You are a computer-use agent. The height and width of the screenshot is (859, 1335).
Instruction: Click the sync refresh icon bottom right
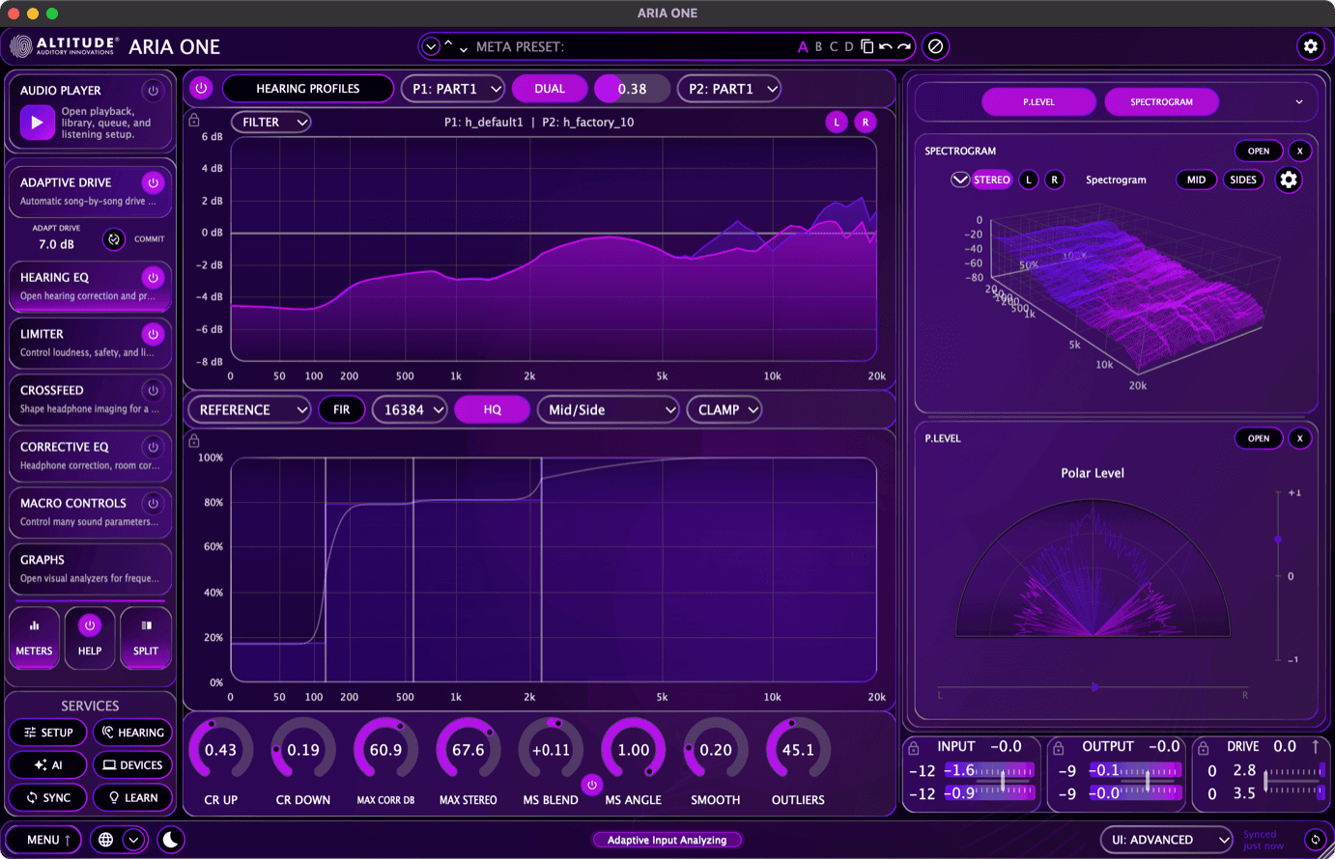tap(1315, 840)
